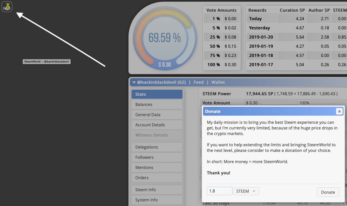The height and width of the screenshot is (206, 347).
Task: Click the voting power gauge
Action: 165,39
